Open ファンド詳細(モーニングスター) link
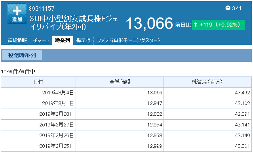This screenshot has width=253, height=153. 128,40
